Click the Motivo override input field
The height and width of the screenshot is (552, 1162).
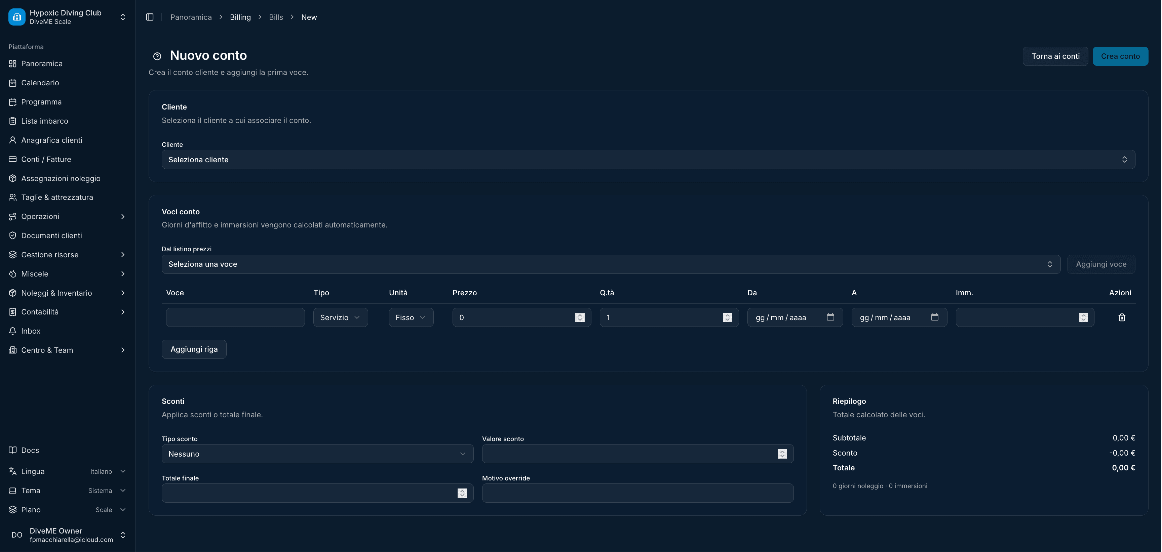coord(638,493)
